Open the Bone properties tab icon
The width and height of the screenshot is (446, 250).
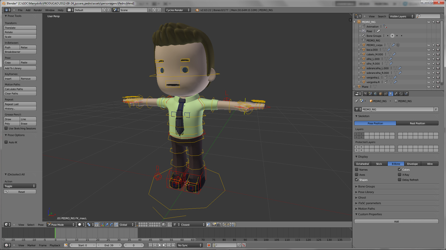pyautogui.click(x=396, y=94)
